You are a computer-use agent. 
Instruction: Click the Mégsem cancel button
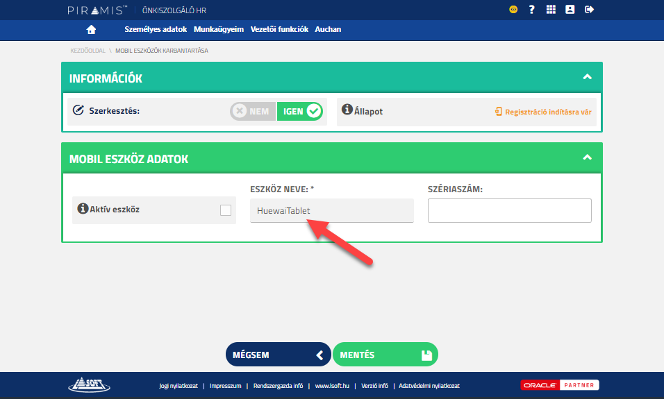tap(278, 355)
